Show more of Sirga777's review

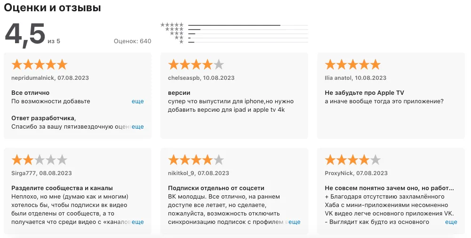pyautogui.click(x=137, y=222)
